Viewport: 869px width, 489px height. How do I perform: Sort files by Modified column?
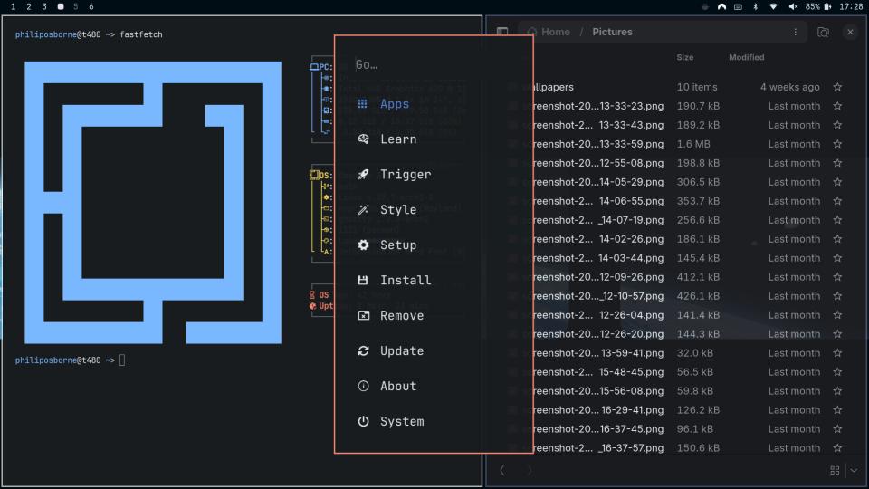tap(746, 57)
